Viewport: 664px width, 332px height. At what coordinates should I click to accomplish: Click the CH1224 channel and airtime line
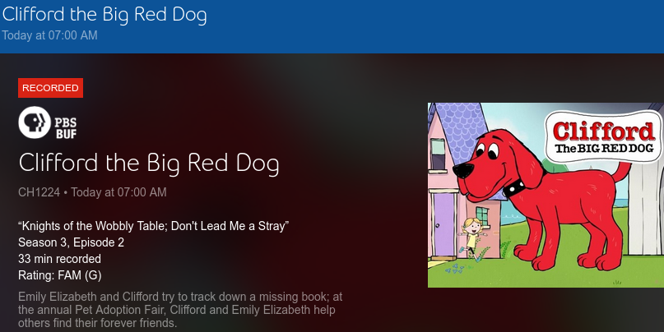(92, 192)
